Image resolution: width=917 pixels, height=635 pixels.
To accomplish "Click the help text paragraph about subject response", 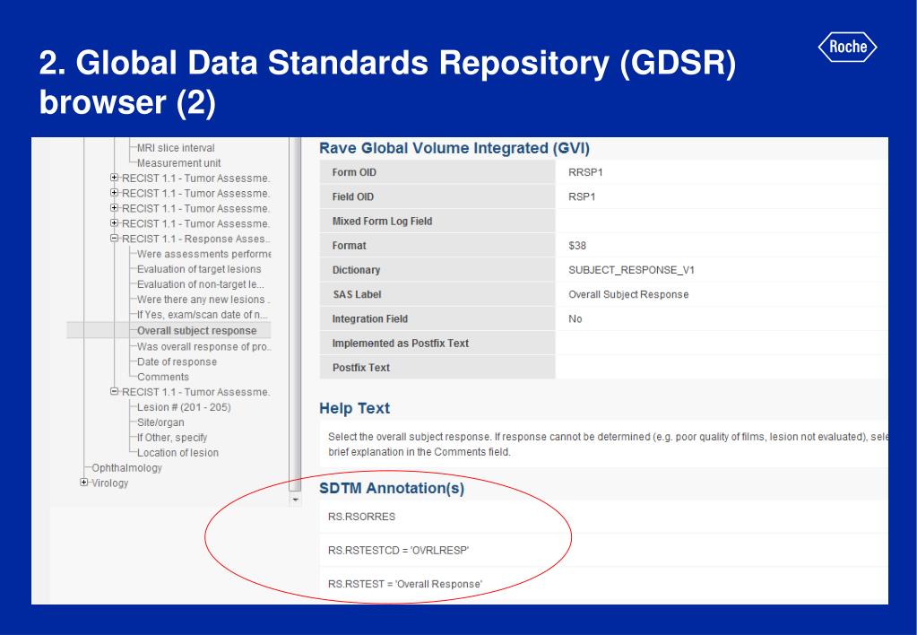I will 608,444.
